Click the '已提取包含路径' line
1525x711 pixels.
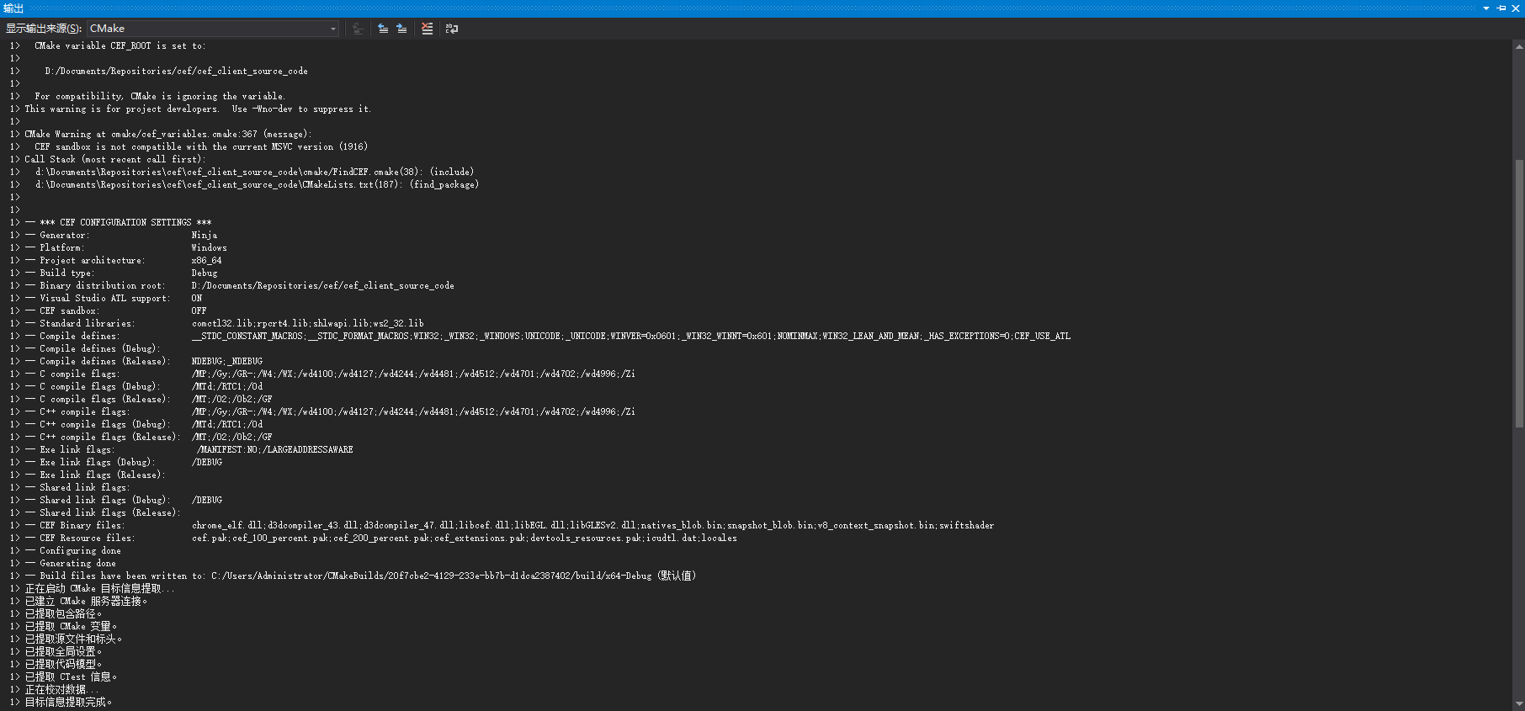click(x=63, y=614)
